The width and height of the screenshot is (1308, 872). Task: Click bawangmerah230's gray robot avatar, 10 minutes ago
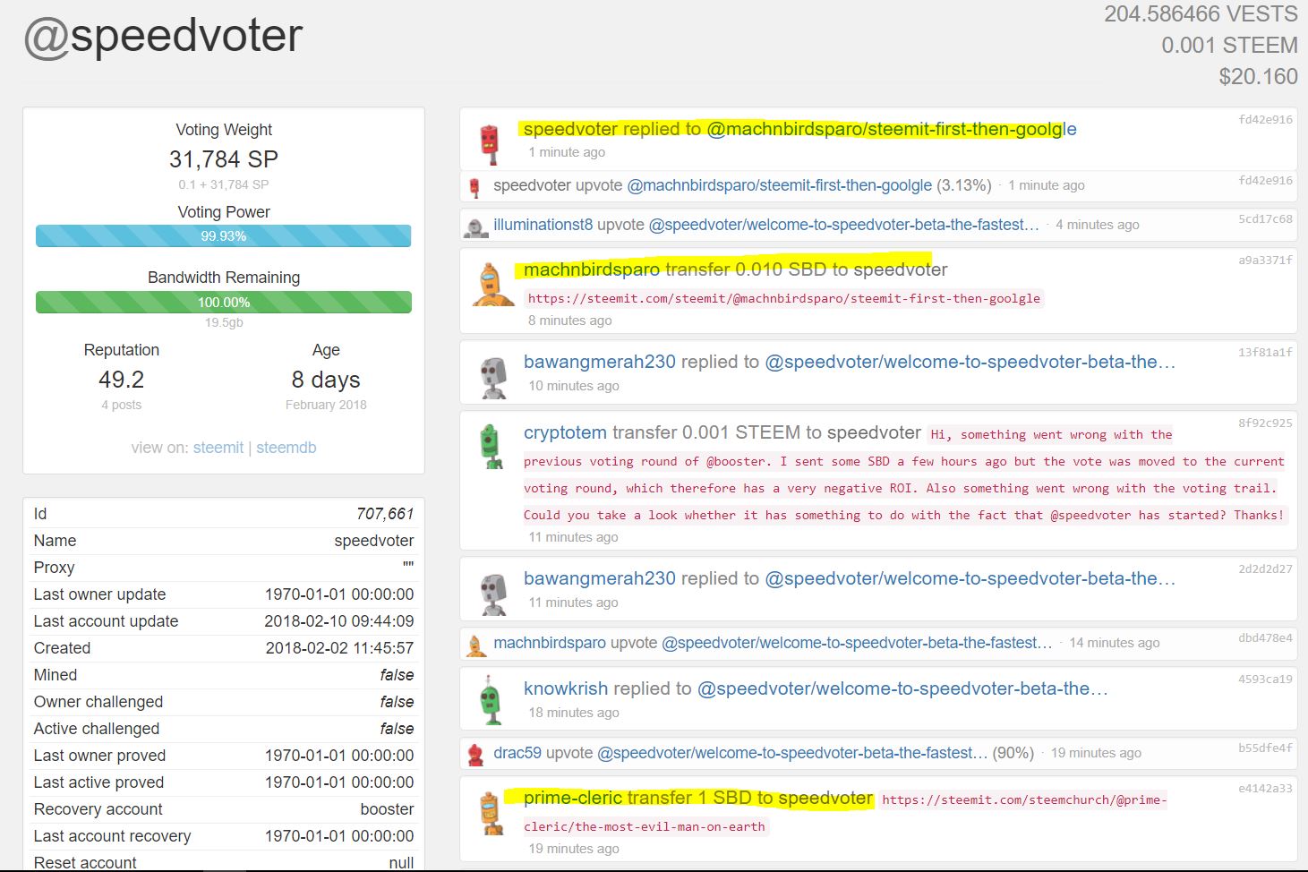(x=493, y=377)
